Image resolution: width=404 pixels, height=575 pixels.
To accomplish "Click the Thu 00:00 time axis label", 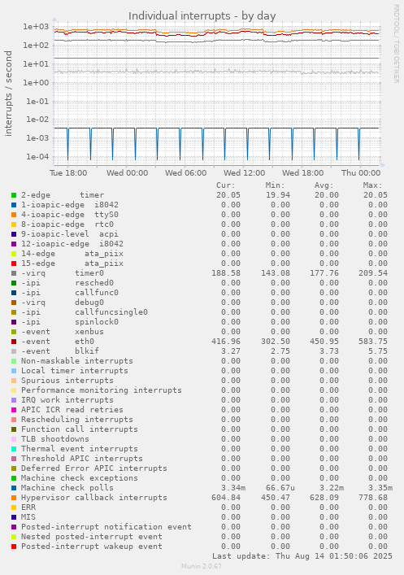I will point(361,172).
